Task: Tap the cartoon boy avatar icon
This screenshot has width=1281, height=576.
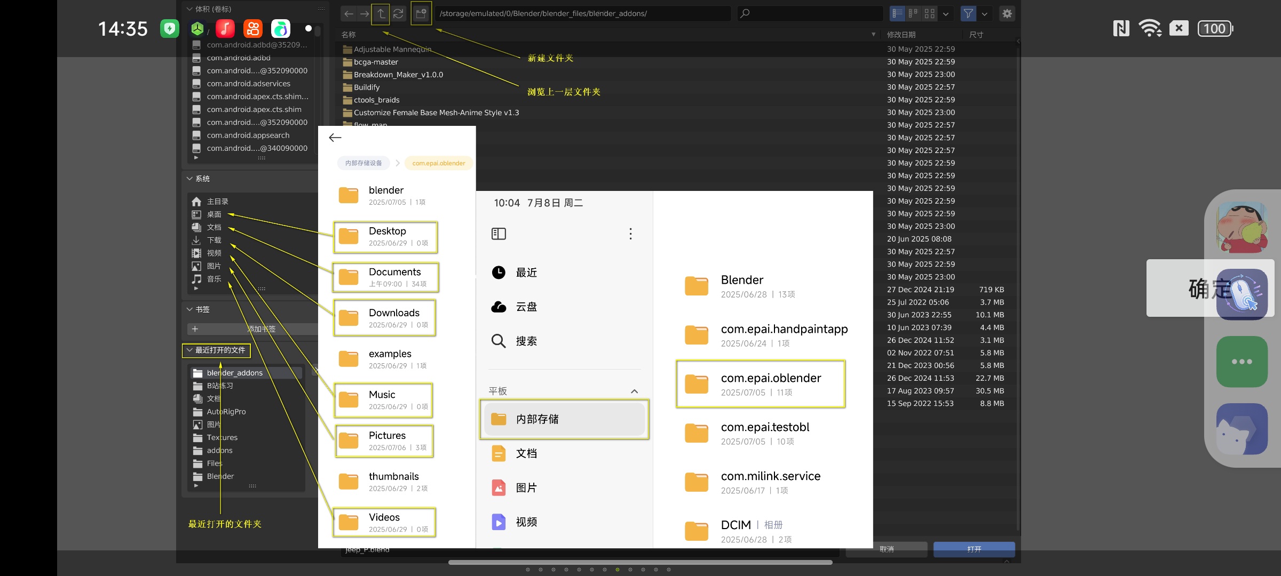Action: (x=1242, y=227)
